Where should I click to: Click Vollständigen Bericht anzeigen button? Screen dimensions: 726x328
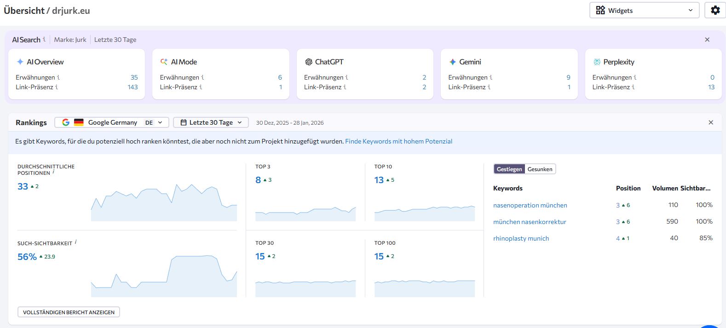69,312
